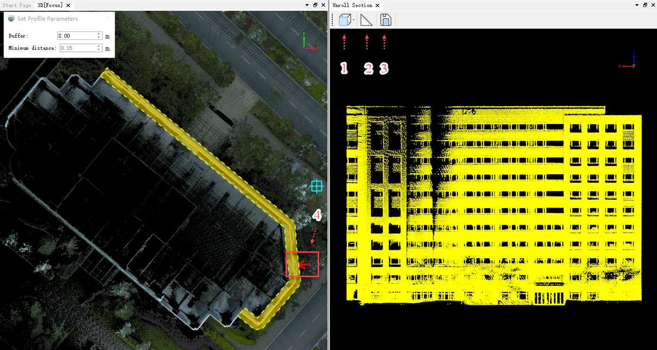The width and height of the screenshot is (657, 350).
Task: Open the Unroll Section window list dropdown arrow
Action: click(637, 5)
